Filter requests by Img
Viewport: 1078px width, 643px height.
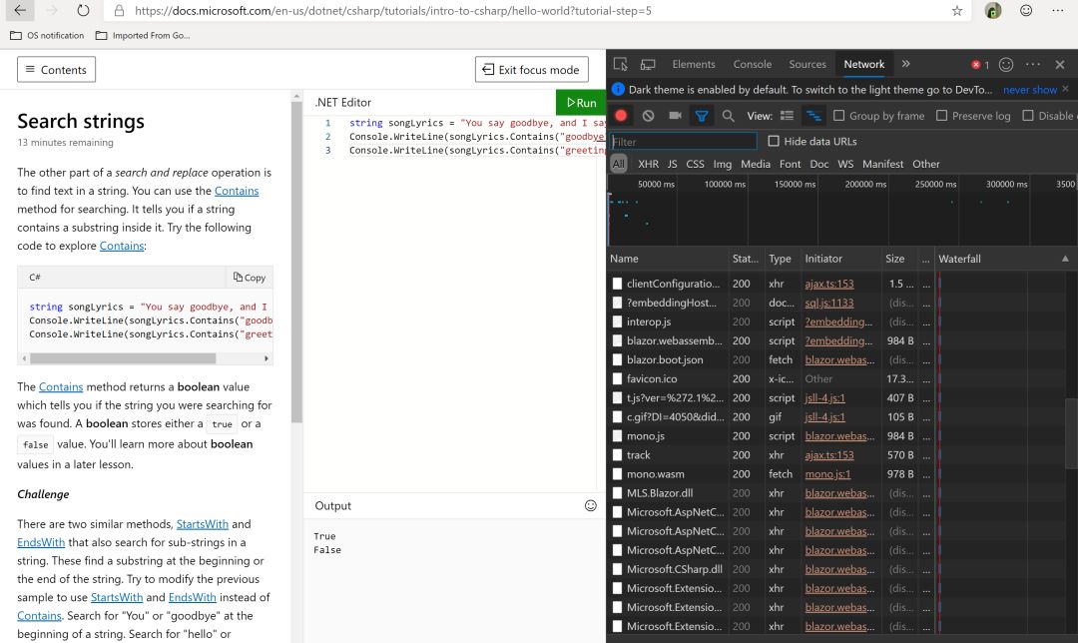tap(722, 164)
